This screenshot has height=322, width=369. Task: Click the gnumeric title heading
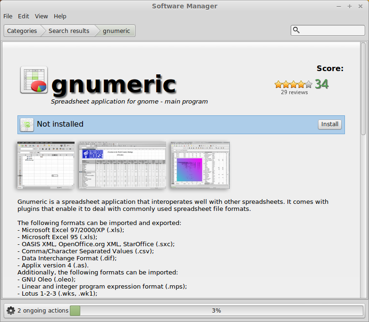pos(114,85)
